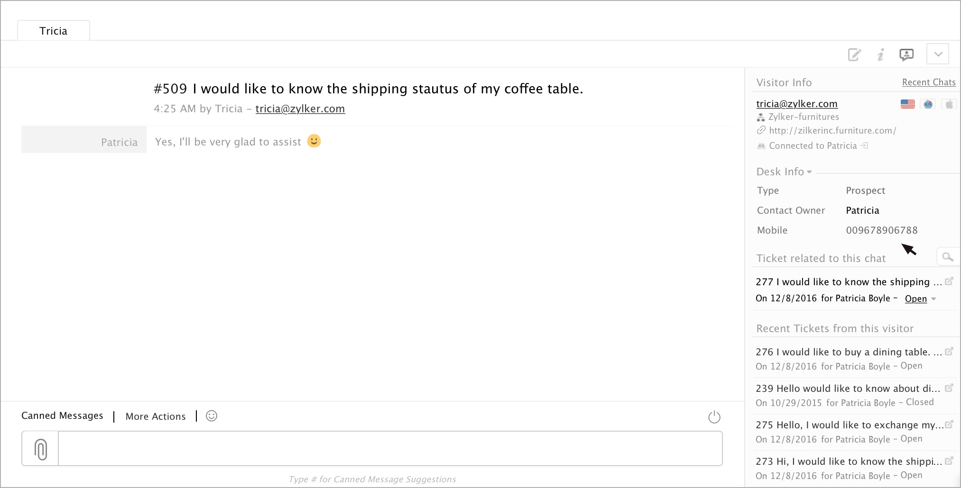The width and height of the screenshot is (961, 488).
Task: Click the ticket search magnifier icon
Action: click(x=947, y=257)
